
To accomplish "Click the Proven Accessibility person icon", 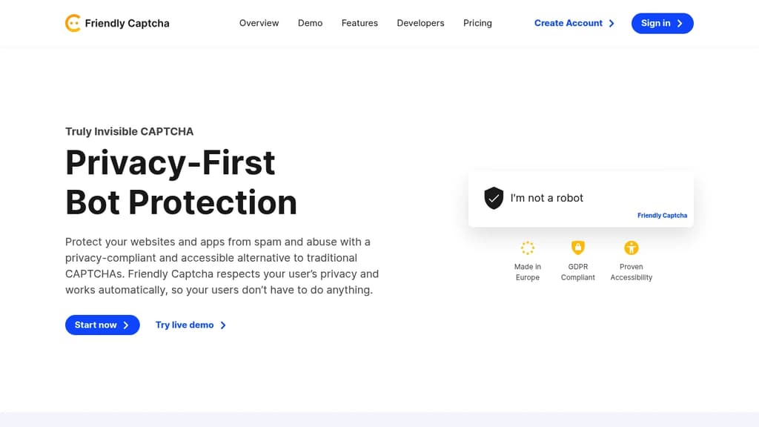I will coord(632,248).
